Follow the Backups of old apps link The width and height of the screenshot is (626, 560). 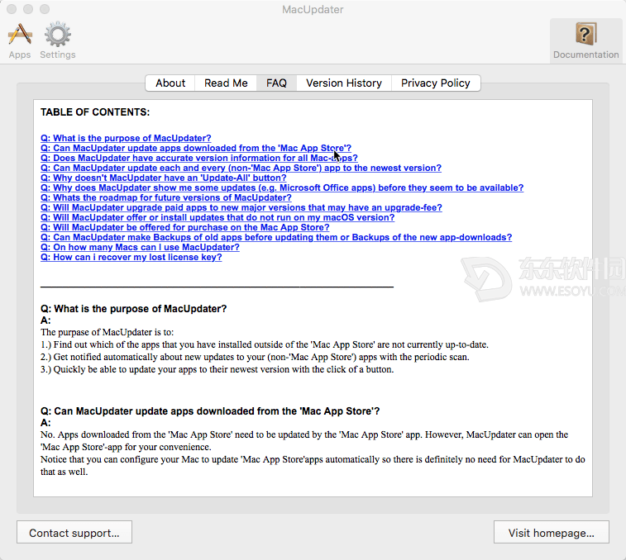276,237
